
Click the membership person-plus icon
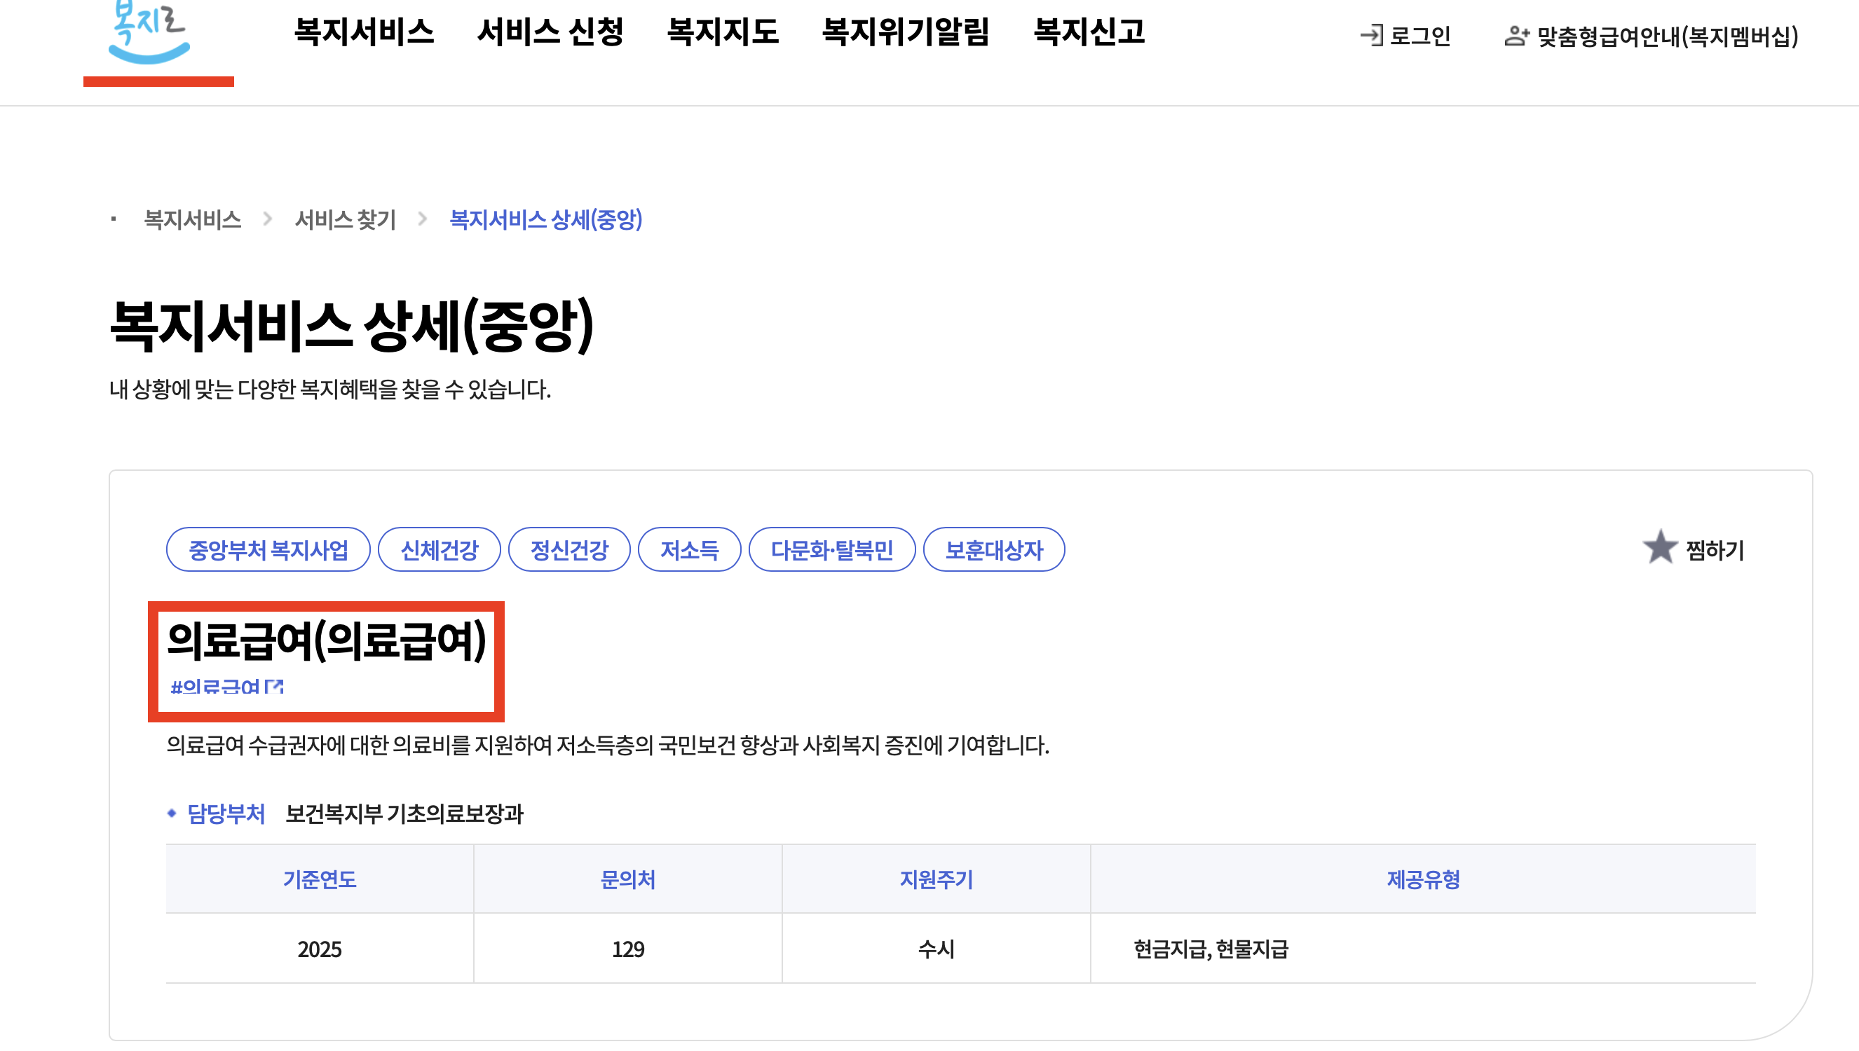tap(1516, 35)
